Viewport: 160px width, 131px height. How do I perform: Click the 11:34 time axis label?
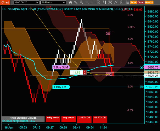(x=103, y=127)
